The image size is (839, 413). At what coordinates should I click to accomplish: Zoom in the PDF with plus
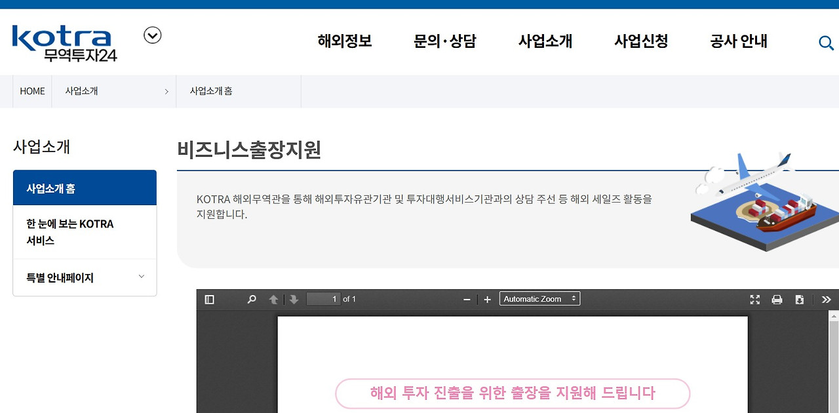[x=487, y=300]
